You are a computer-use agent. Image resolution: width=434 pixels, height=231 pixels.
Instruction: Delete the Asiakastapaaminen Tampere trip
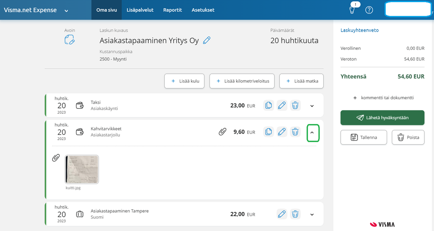(x=295, y=214)
